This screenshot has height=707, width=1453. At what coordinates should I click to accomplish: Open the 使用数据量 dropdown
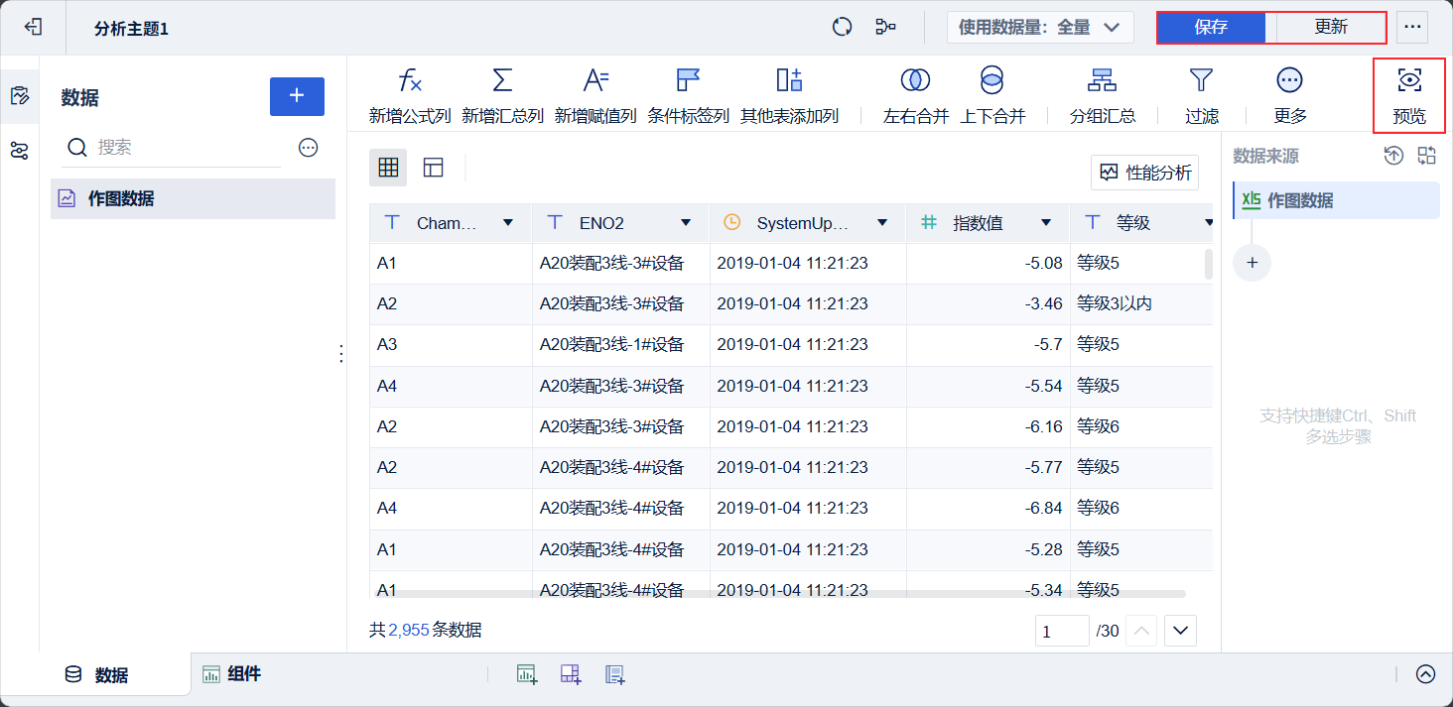click(x=1040, y=28)
